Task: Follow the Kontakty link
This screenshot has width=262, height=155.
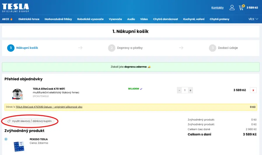Action: pos(217,8)
